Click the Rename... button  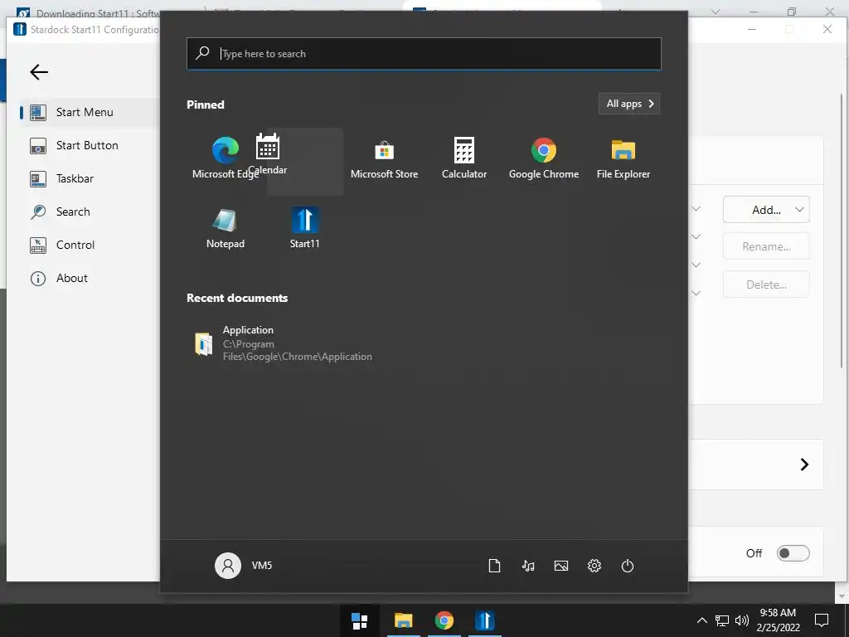click(x=766, y=246)
